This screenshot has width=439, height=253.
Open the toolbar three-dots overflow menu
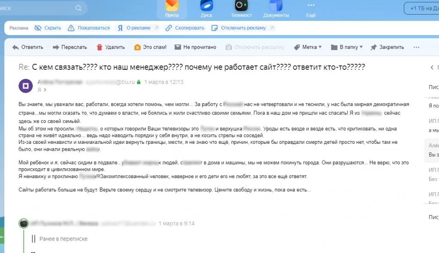point(416,47)
